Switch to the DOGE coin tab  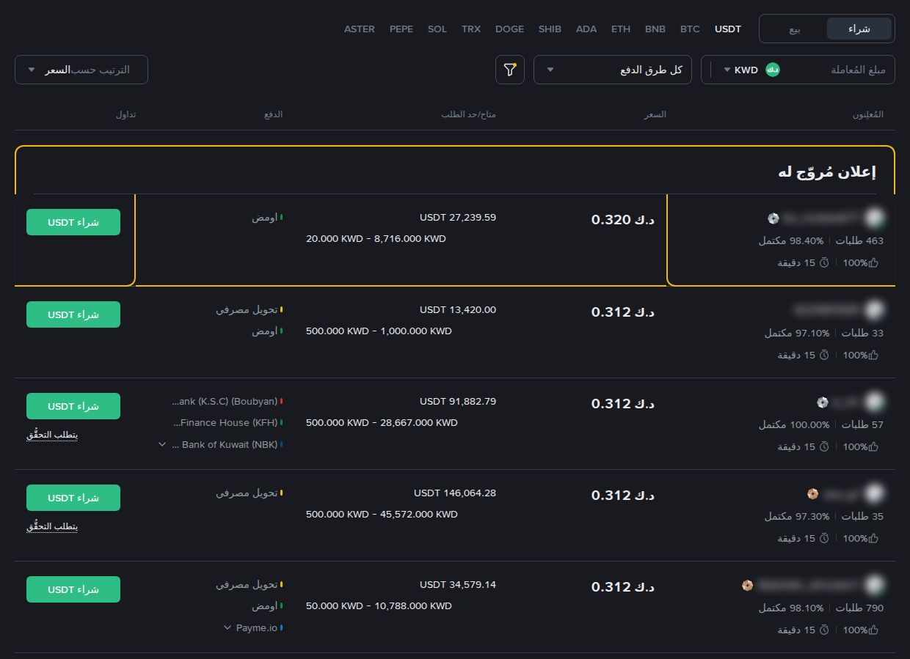[x=509, y=29]
